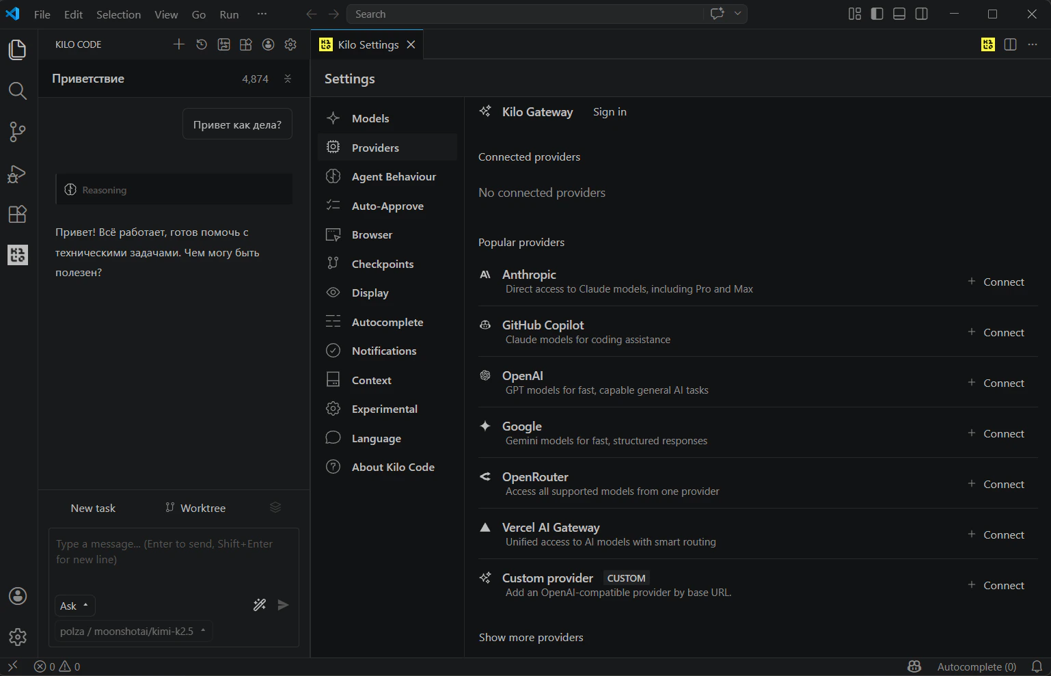Open the Explorer view in activity bar
The width and height of the screenshot is (1051, 676).
[18, 50]
